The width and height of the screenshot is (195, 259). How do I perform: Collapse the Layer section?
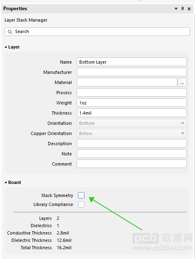coord(6,47)
